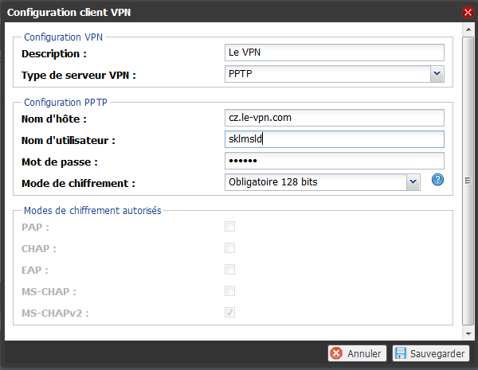Click the Obligatoire 128 bits combo field
This screenshot has width=478, height=370.
click(x=323, y=182)
